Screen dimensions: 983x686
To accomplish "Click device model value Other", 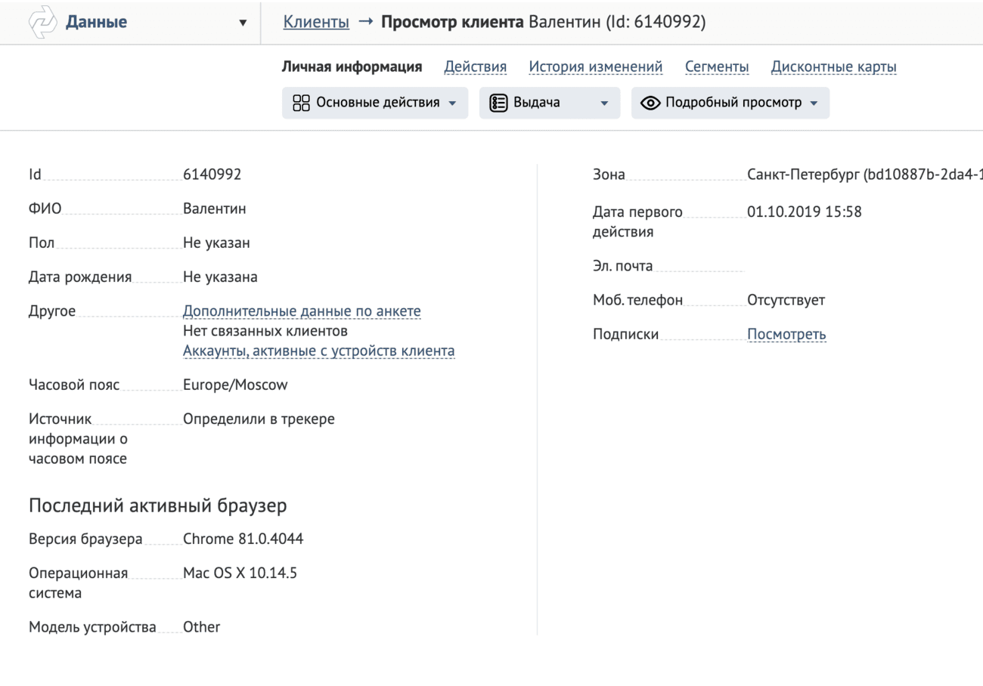I will [x=201, y=627].
